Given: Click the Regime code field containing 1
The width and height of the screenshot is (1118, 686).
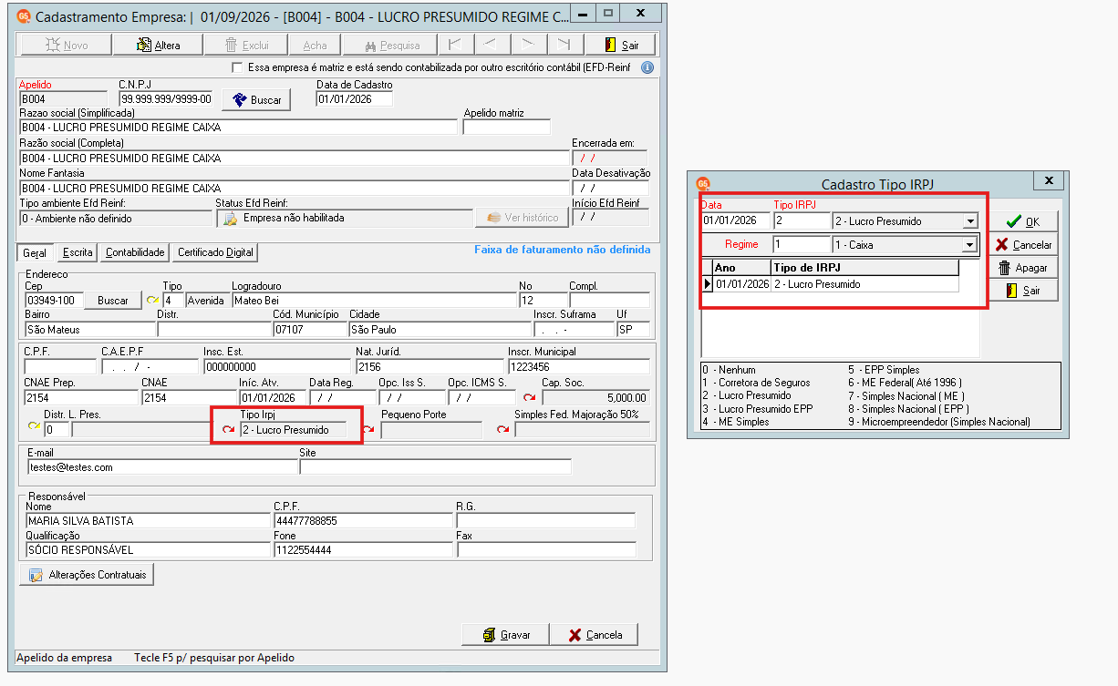Looking at the screenshot, I should (802, 245).
